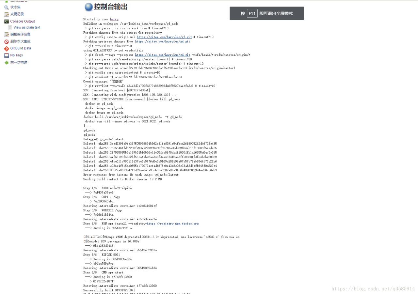The width and height of the screenshot is (418, 294).
Task: Open the 变更记录 sidebar link
Action: tap(17, 14)
